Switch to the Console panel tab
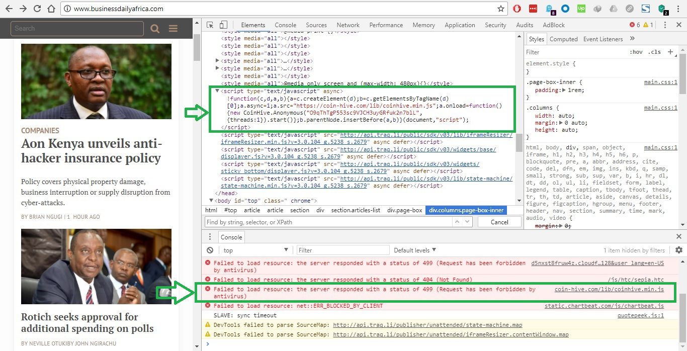This screenshot has width=687, height=351. (285, 25)
